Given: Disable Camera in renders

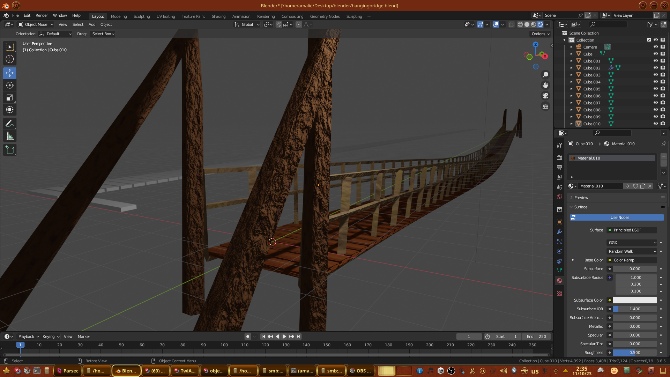Looking at the screenshot, I should point(663,47).
